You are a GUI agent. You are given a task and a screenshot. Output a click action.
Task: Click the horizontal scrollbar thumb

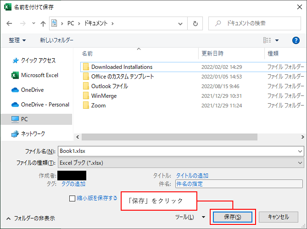tap(169, 137)
